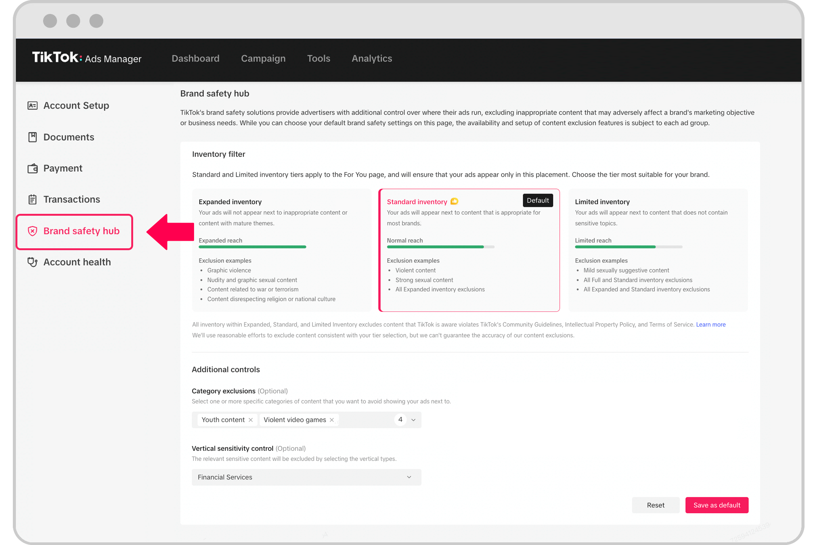Go to the Analytics tab
Viewport: 817px width, 545px height.
(x=372, y=58)
